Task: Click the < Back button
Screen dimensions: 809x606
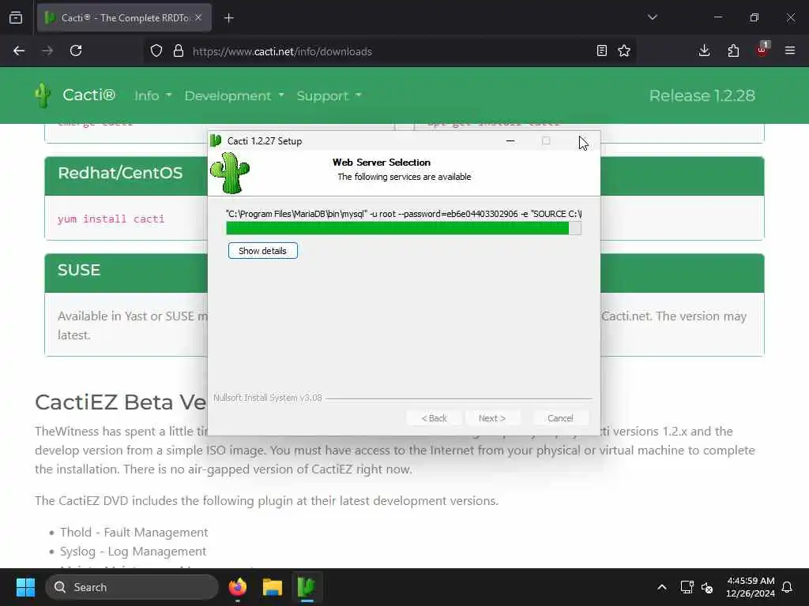Action: click(435, 418)
